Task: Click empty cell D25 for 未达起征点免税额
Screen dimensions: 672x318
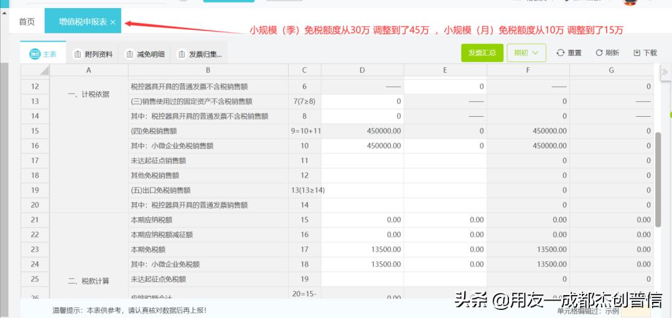Action: (362, 279)
